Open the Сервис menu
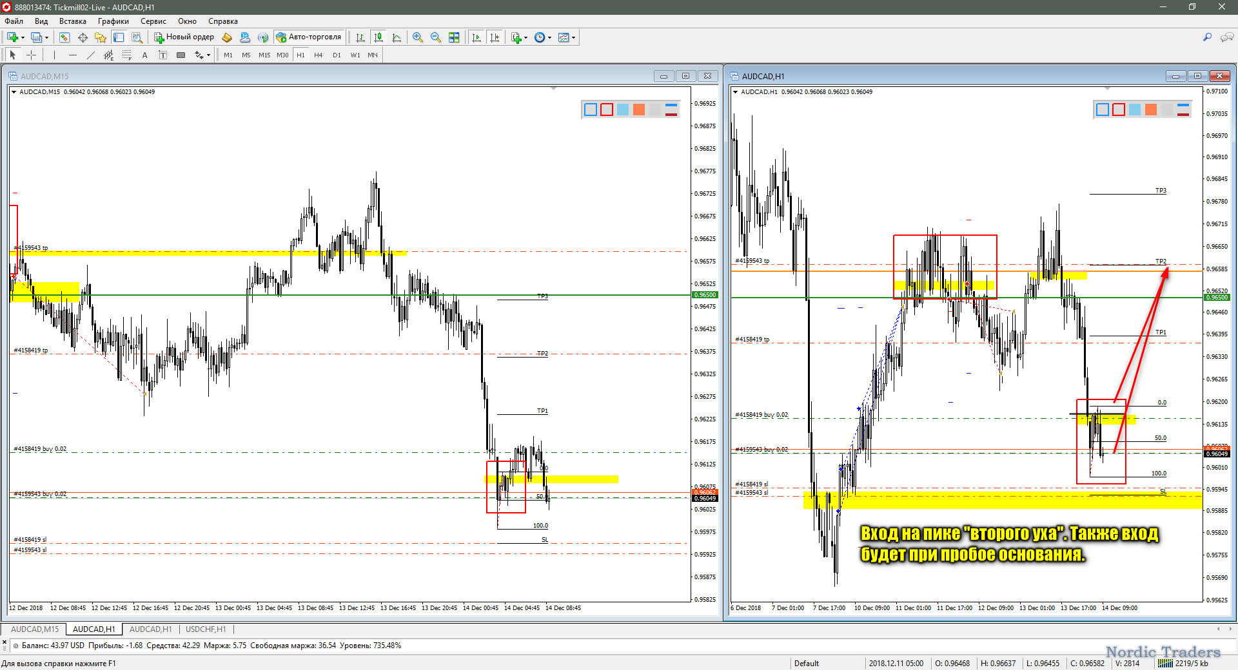This screenshot has width=1238, height=670. pos(153,21)
